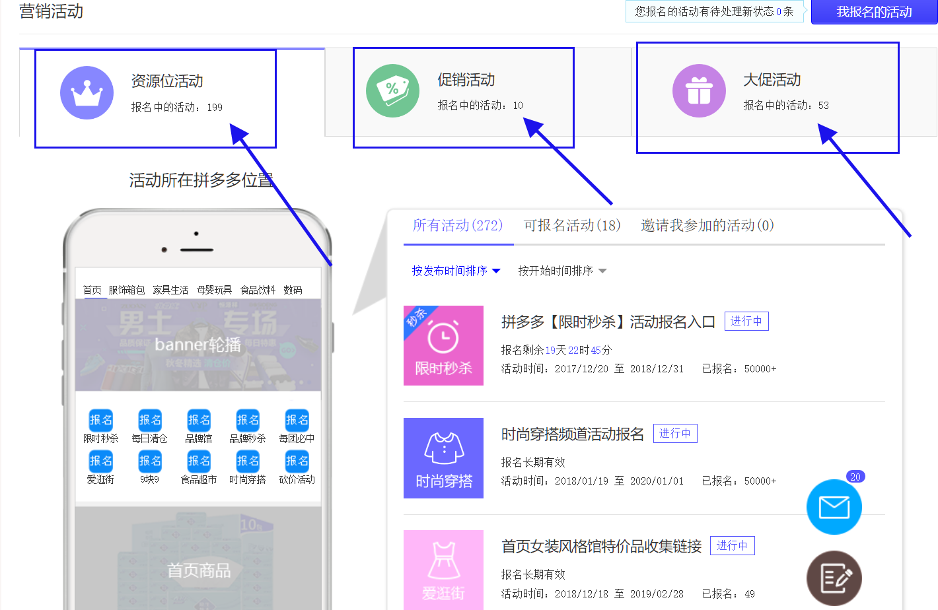
Task: Switch to 邀请我参加的活动(0) tab
Action: [707, 226]
